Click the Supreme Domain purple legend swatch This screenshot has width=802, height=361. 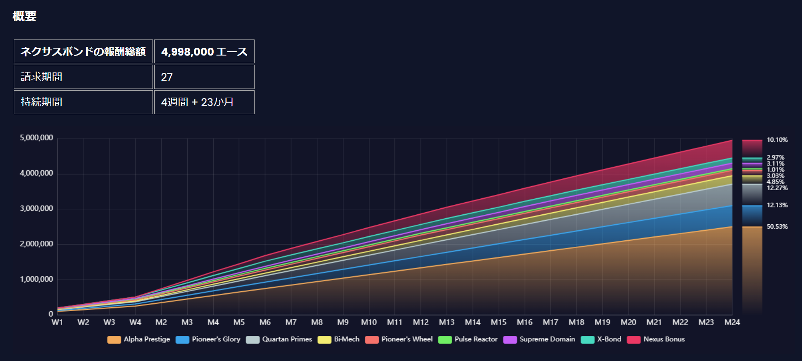(x=510, y=339)
